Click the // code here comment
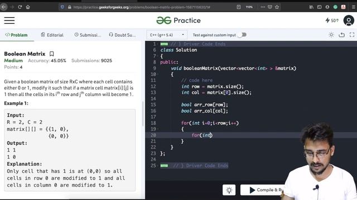 [x=197, y=80]
